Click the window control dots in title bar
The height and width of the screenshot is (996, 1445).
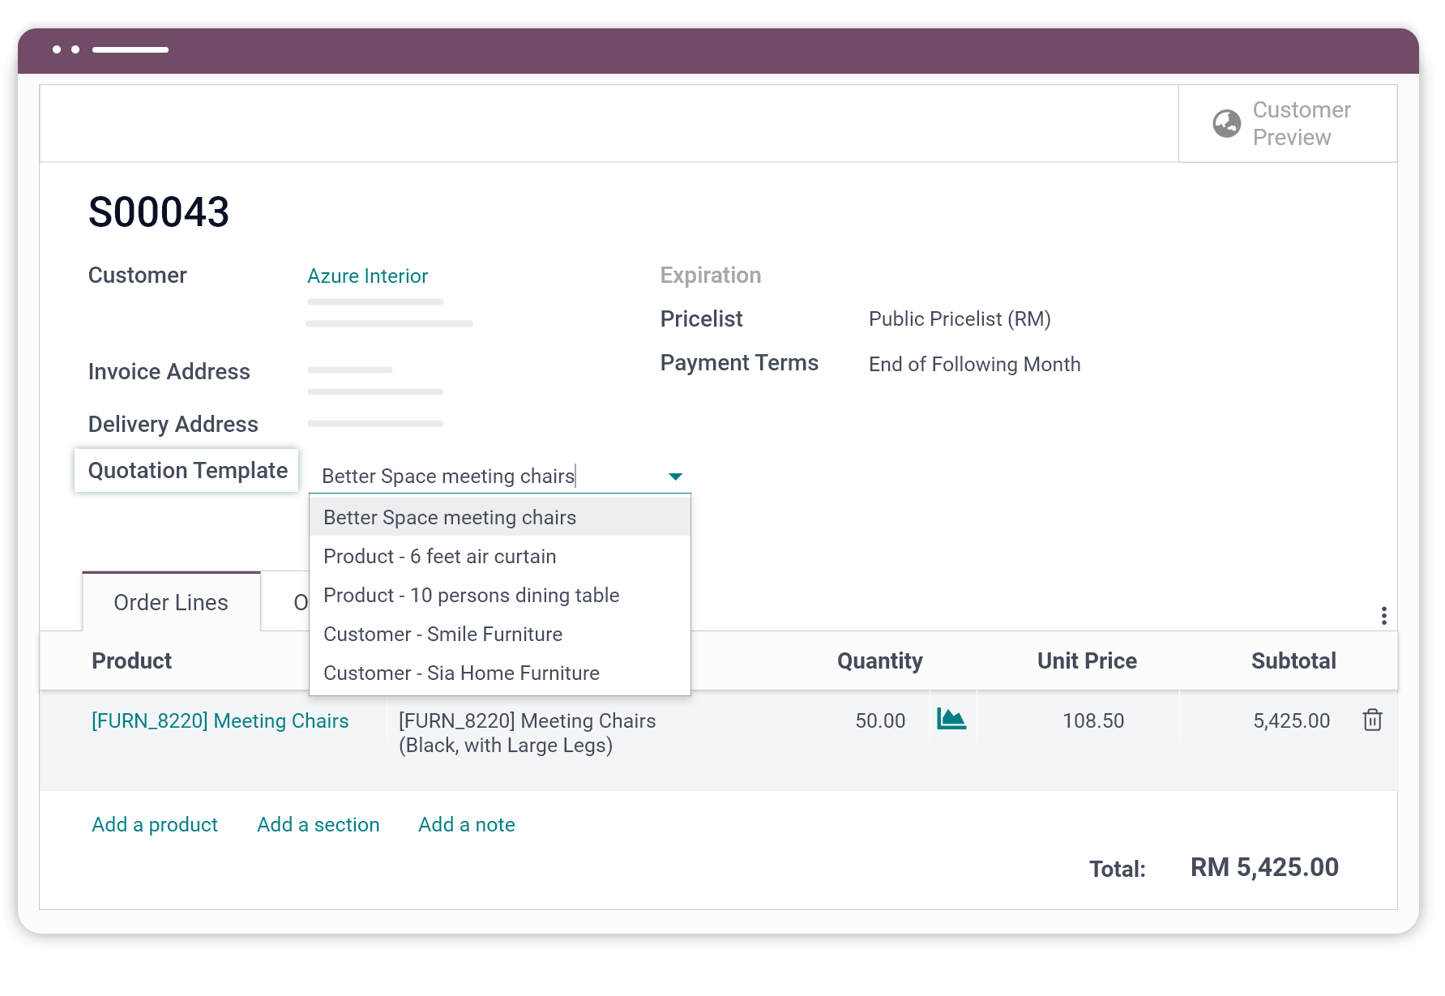[67, 49]
